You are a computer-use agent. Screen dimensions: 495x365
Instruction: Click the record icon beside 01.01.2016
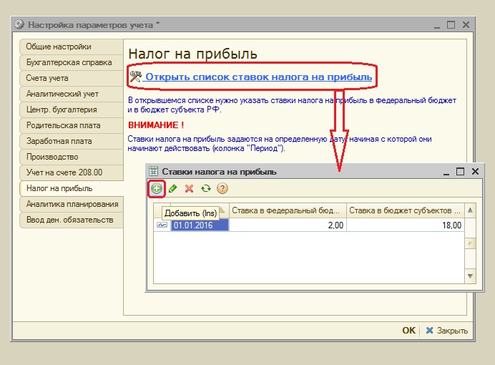(162, 225)
